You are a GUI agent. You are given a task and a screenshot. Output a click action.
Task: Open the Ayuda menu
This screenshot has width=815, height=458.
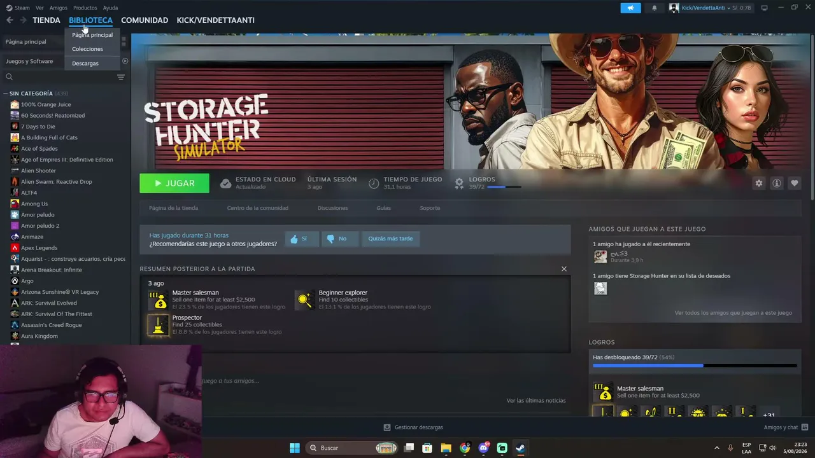[x=110, y=8]
